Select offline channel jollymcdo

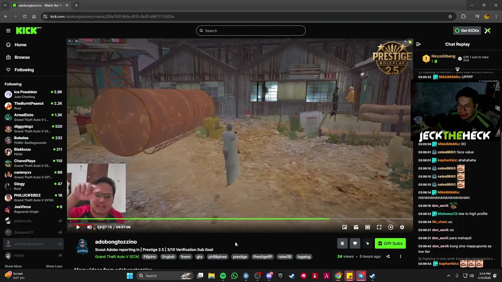(x=33, y=221)
